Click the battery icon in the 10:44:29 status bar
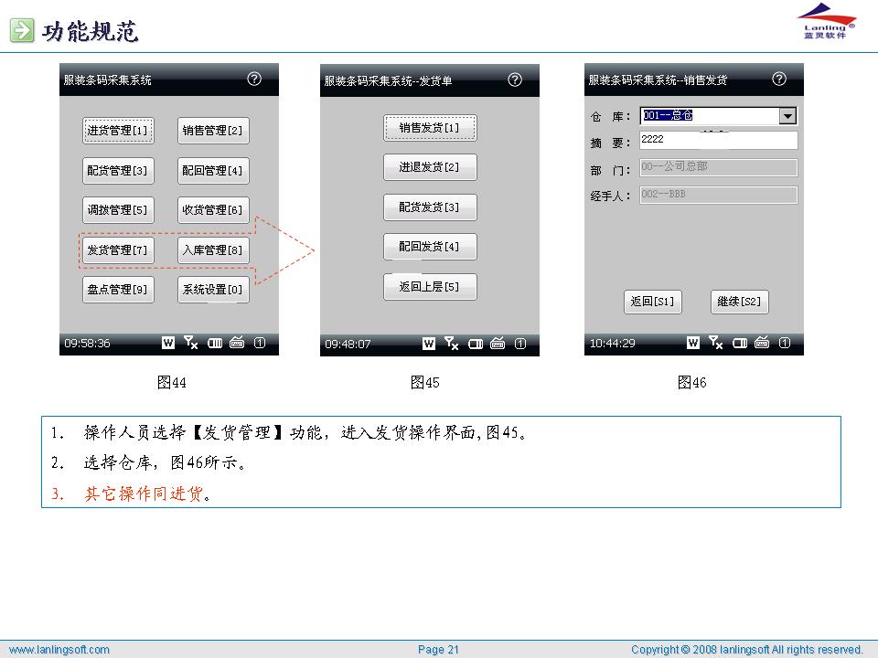The width and height of the screenshot is (878, 658). 740,343
